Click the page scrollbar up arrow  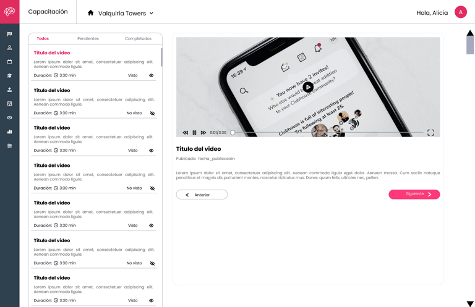pyautogui.click(x=470, y=33)
